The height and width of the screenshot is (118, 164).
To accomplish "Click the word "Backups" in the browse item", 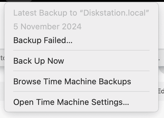I will 115,82.
